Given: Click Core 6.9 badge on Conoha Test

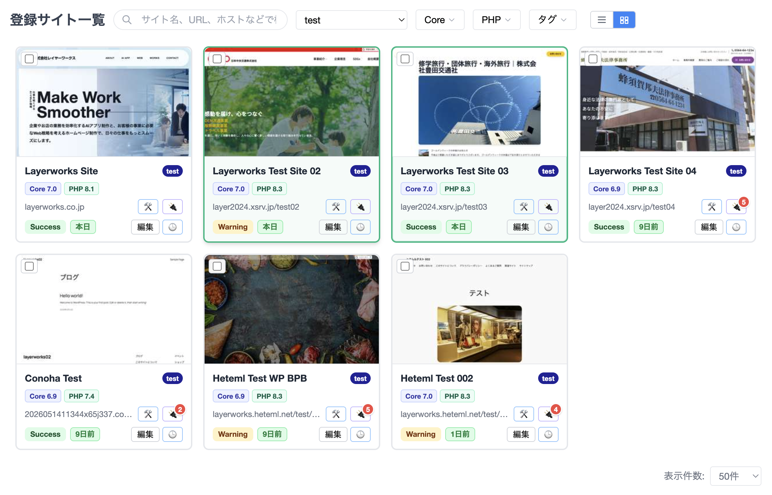Looking at the screenshot, I should pyautogui.click(x=43, y=396).
